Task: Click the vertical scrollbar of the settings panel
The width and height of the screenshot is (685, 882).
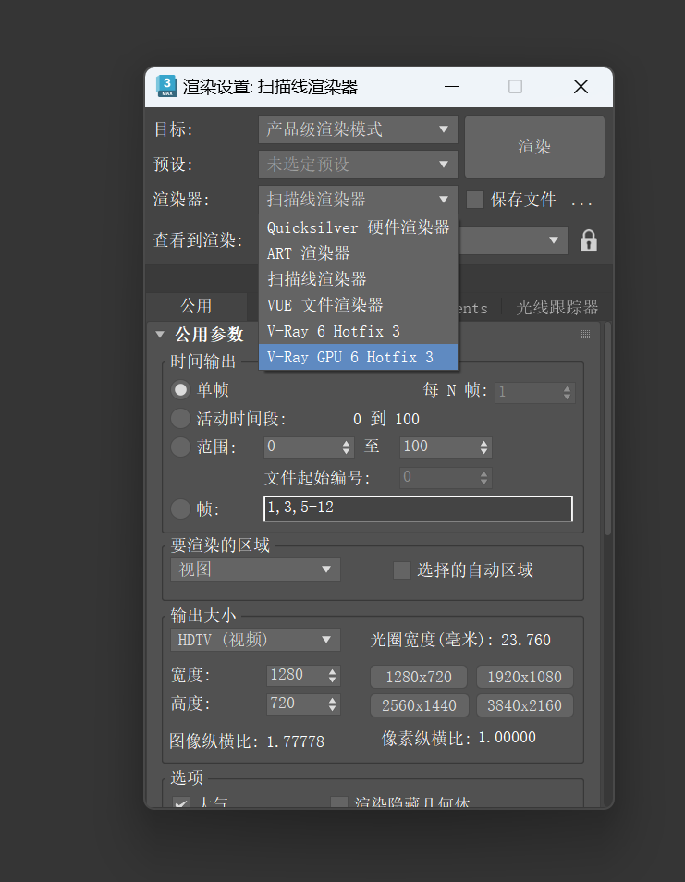Action: pos(607,428)
